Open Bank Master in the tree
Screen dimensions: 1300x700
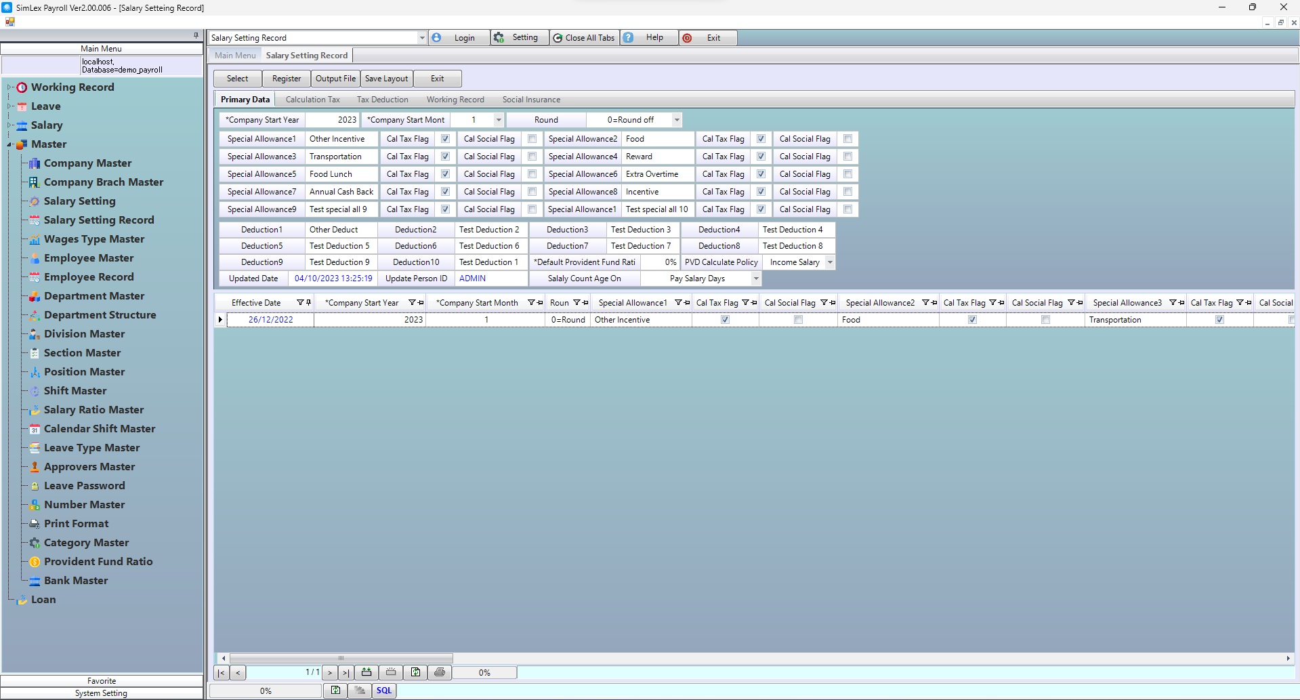(x=76, y=581)
